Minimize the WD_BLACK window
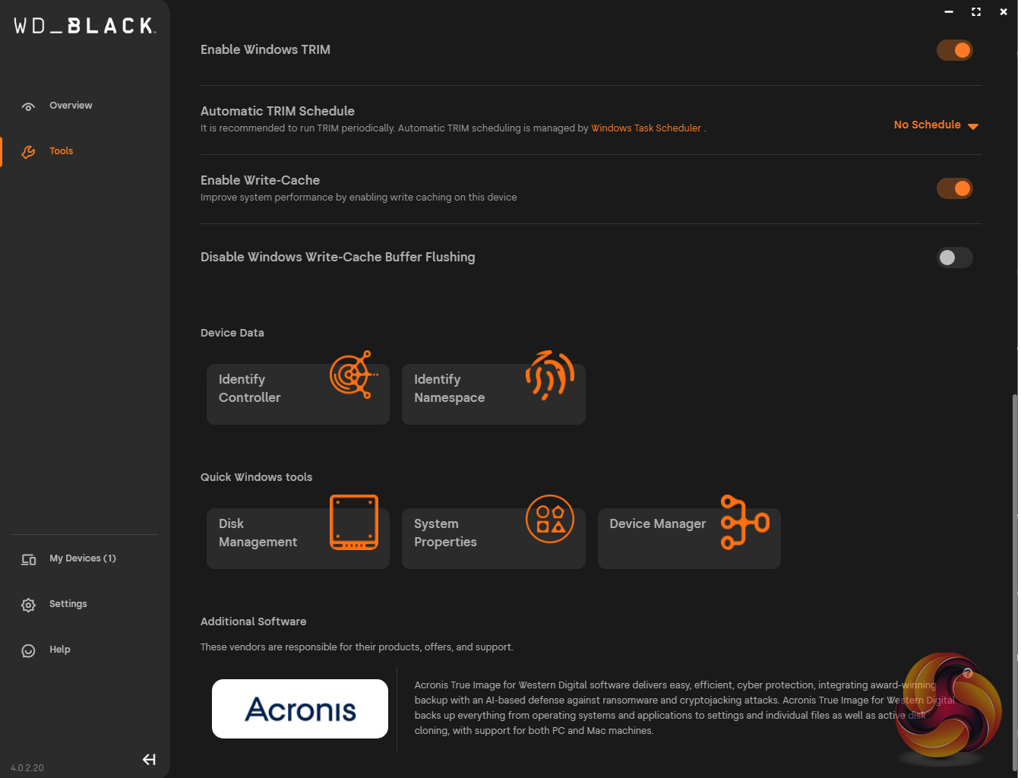This screenshot has width=1021, height=778. [x=949, y=11]
